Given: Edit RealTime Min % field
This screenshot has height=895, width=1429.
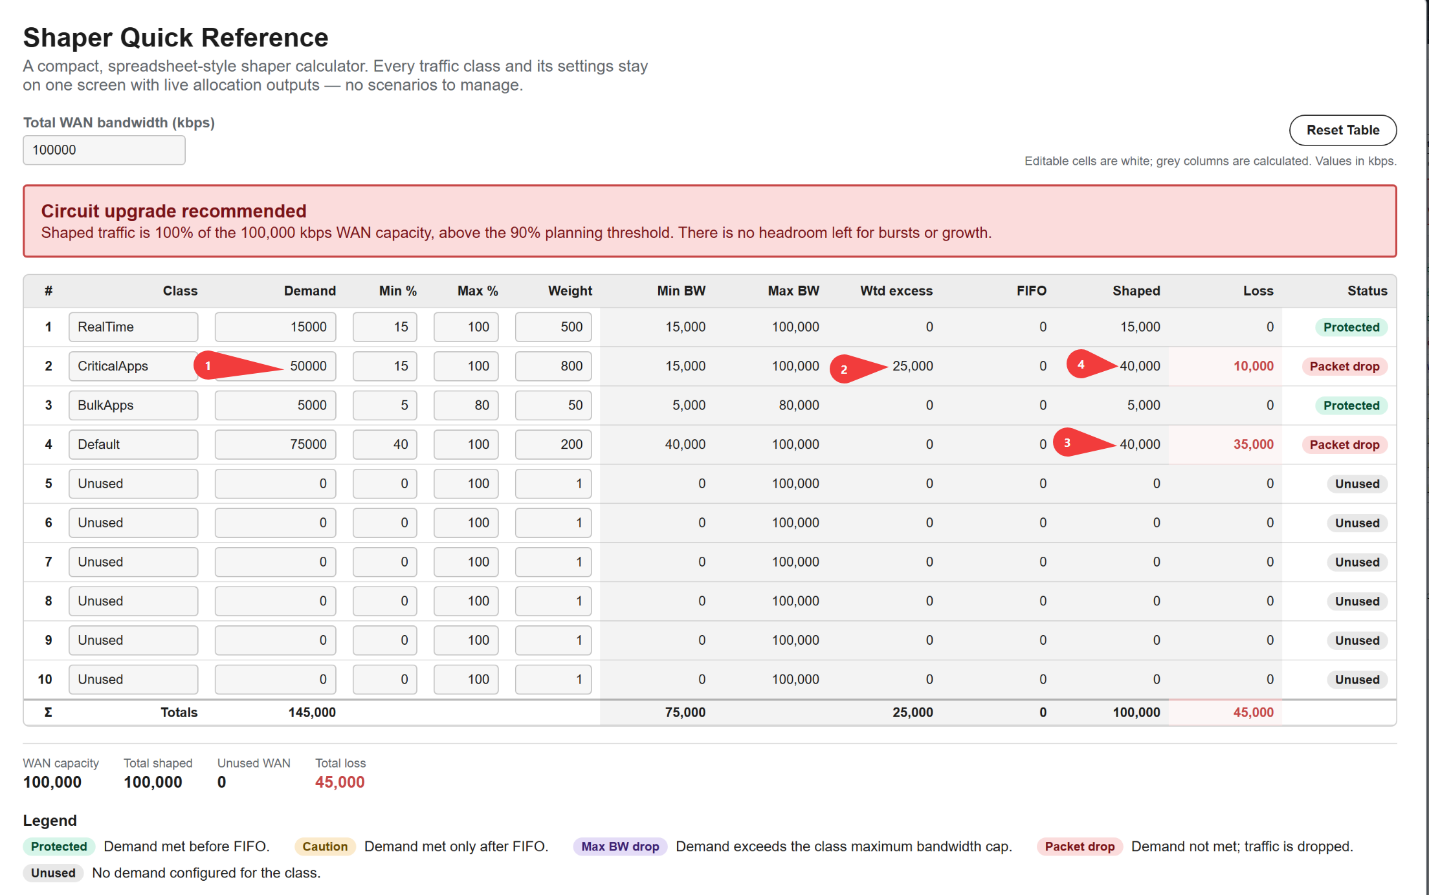Looking at the screenshot, I should (x=384, y=327).
